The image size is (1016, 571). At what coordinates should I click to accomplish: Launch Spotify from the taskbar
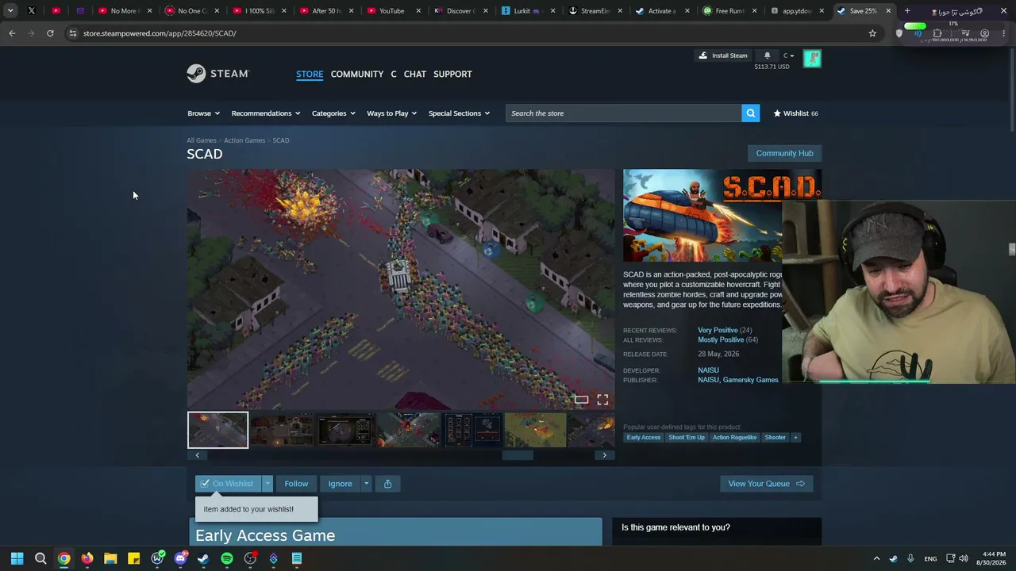pyautogui.click(x=227, y=558)
